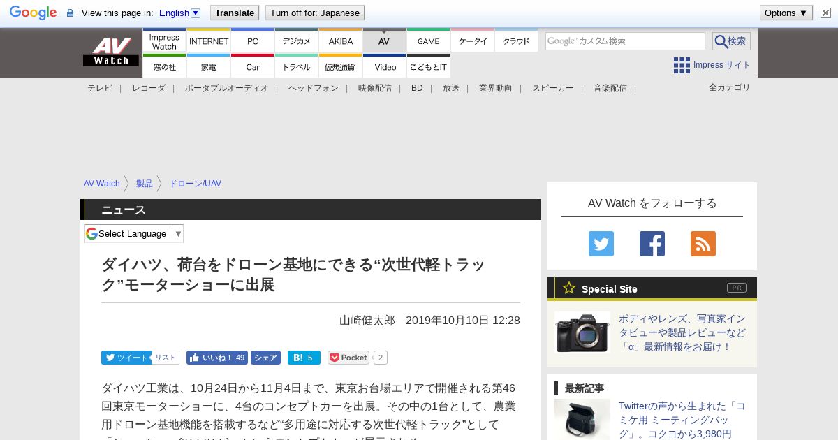The height and width of the screenshot is (440, 838).
Task: Open the テレビ category
Action: click(100, 88)
